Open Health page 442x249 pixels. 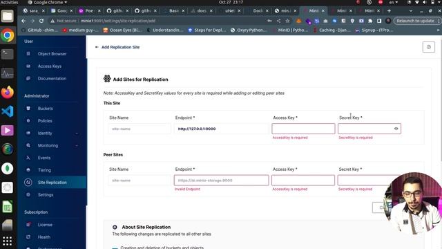pyautogui.click(x=44, y=237)
